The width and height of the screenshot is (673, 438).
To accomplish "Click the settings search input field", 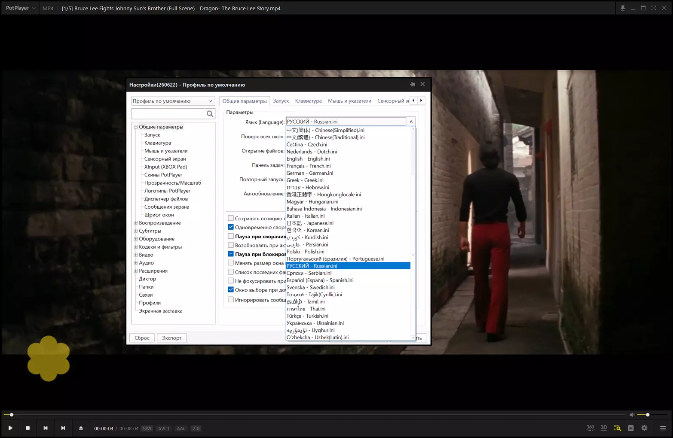I will point(168,114).
